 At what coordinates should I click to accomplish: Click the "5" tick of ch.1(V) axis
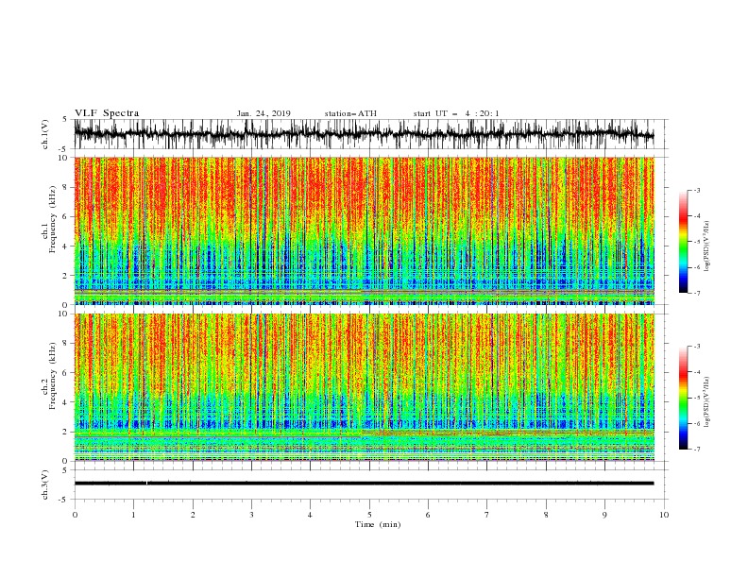click(x=64, y=119)
